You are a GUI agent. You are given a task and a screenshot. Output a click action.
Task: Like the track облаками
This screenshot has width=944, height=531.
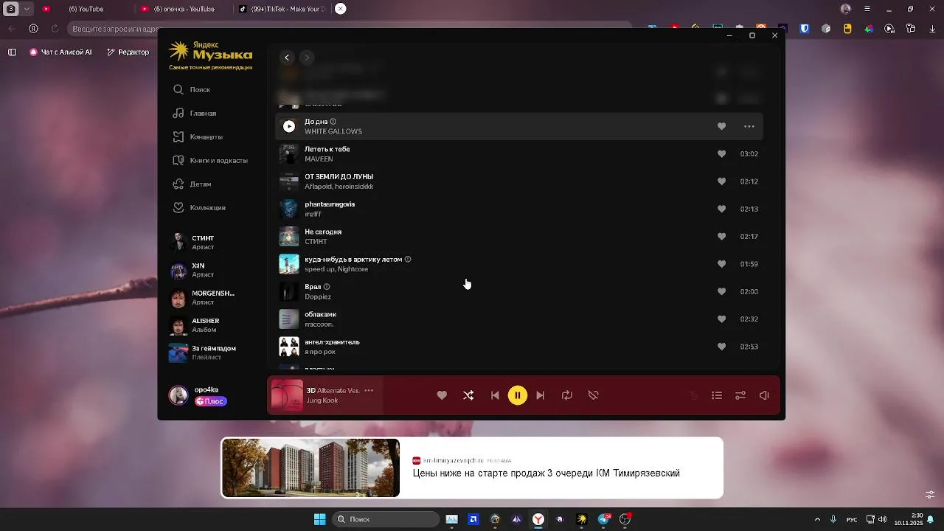click(721, 319)
